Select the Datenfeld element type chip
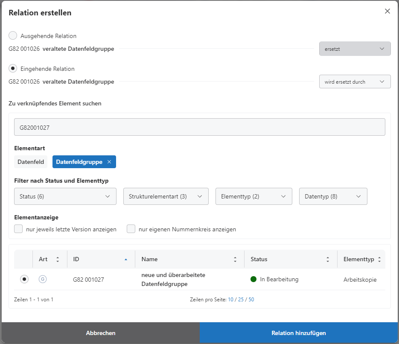Image resolution: width=399 pixels, height=344 pixels. coord(31,162)
